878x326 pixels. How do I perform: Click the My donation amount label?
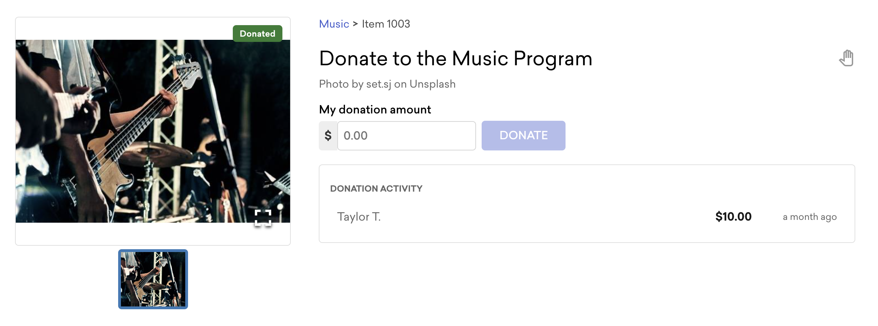coord(375,110)
